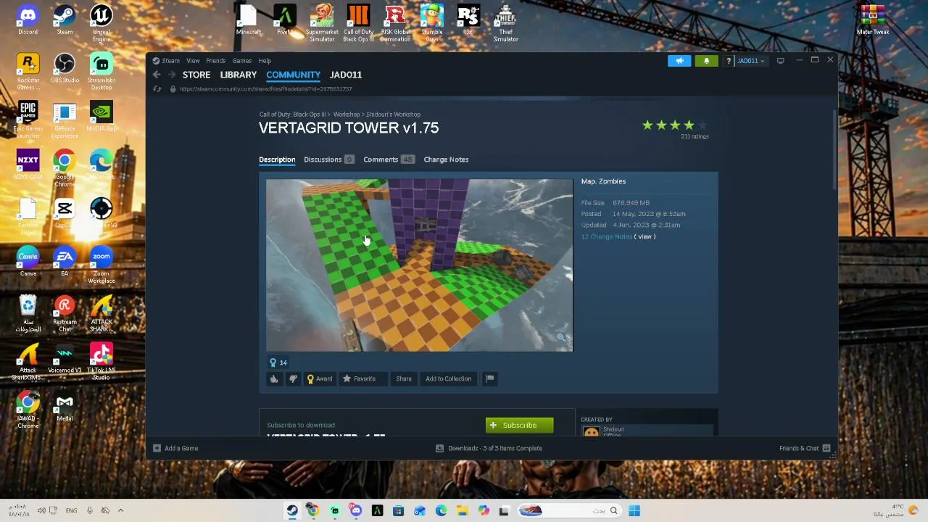Image resolution: width=928 pixels, height=522 pixels.
Task: Click the Steam Downloads status icon
Action: point(439,448)
